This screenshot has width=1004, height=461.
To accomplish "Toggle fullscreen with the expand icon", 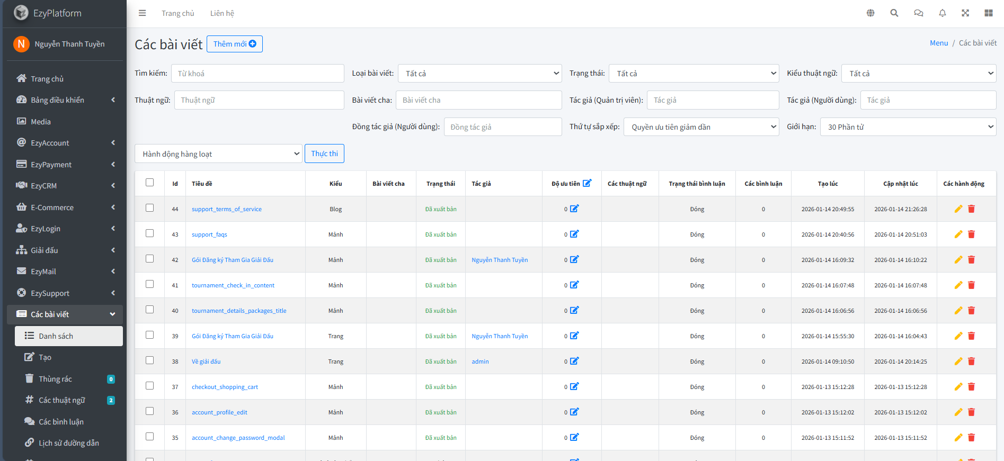I will tap(965, 13).
